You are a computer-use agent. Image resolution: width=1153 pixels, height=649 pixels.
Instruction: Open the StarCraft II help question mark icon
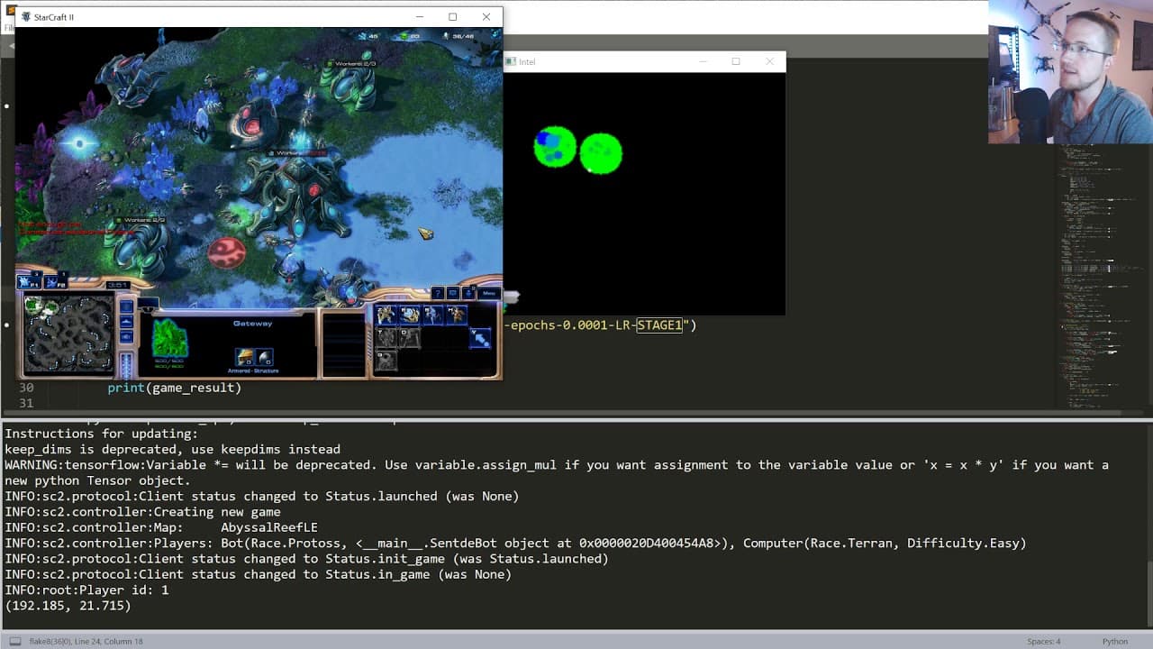pos(438,293)
